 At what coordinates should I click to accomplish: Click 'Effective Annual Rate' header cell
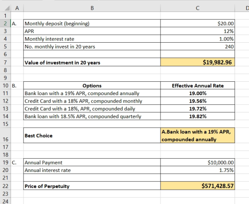pos(197,85)
